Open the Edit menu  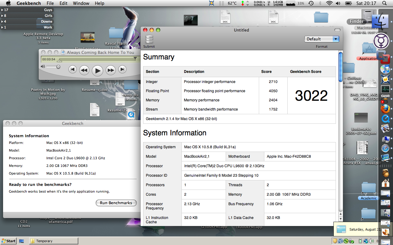pyautogui.click(x=64, y=3)
